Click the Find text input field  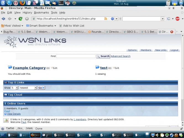(76, 56)
